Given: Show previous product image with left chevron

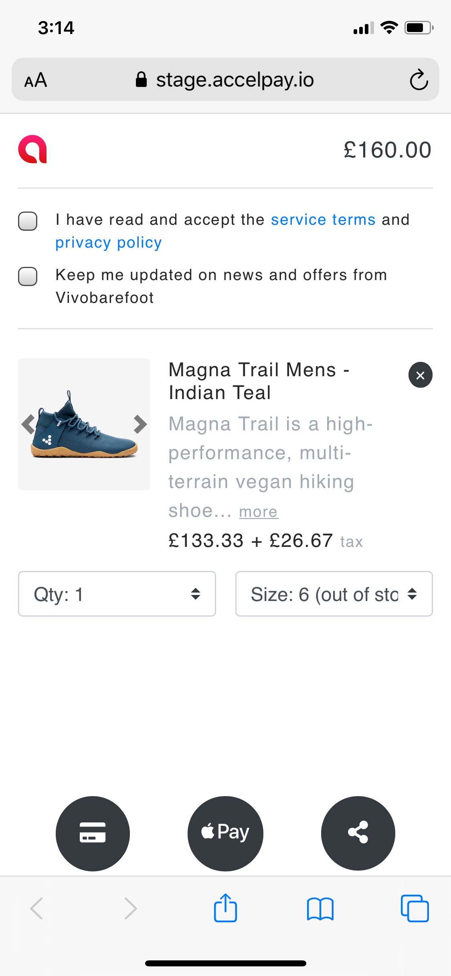Looking at the screenshot, I should tap(28, 424).
